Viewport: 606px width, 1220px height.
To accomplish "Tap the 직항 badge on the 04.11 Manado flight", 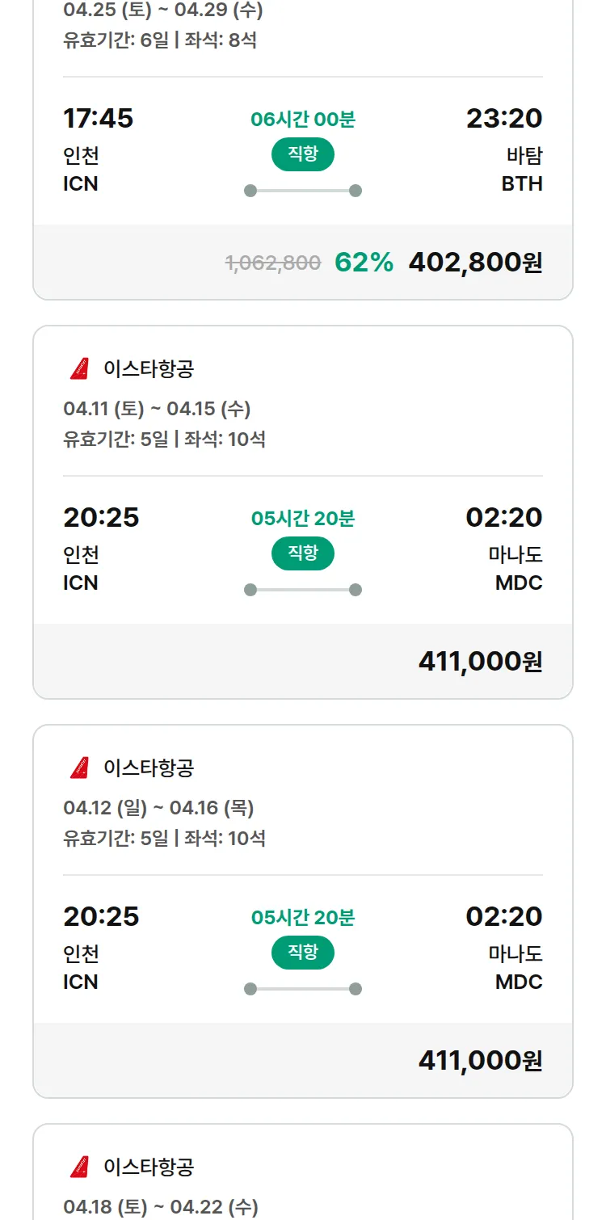I will (302, 553).
